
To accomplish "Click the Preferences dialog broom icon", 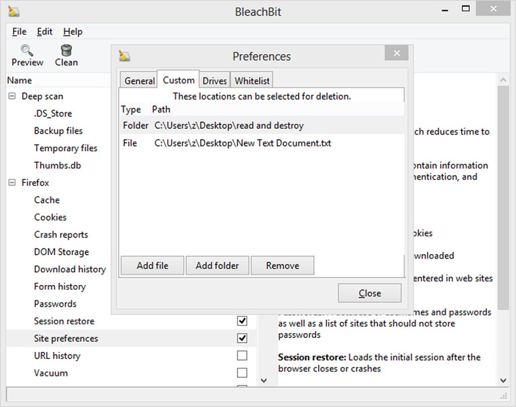I will pyautogui.click(x=124, y=56).
